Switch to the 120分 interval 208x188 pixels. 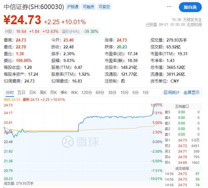click(87, 92)
